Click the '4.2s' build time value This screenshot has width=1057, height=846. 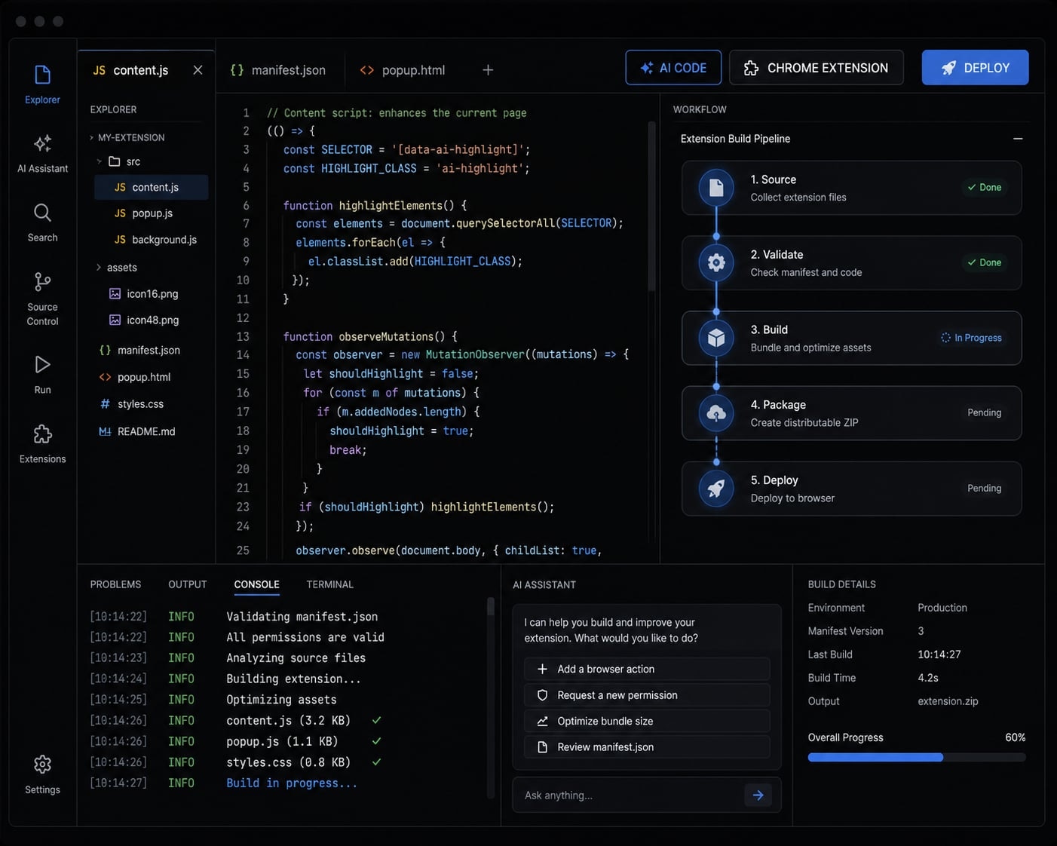(928, 678)
